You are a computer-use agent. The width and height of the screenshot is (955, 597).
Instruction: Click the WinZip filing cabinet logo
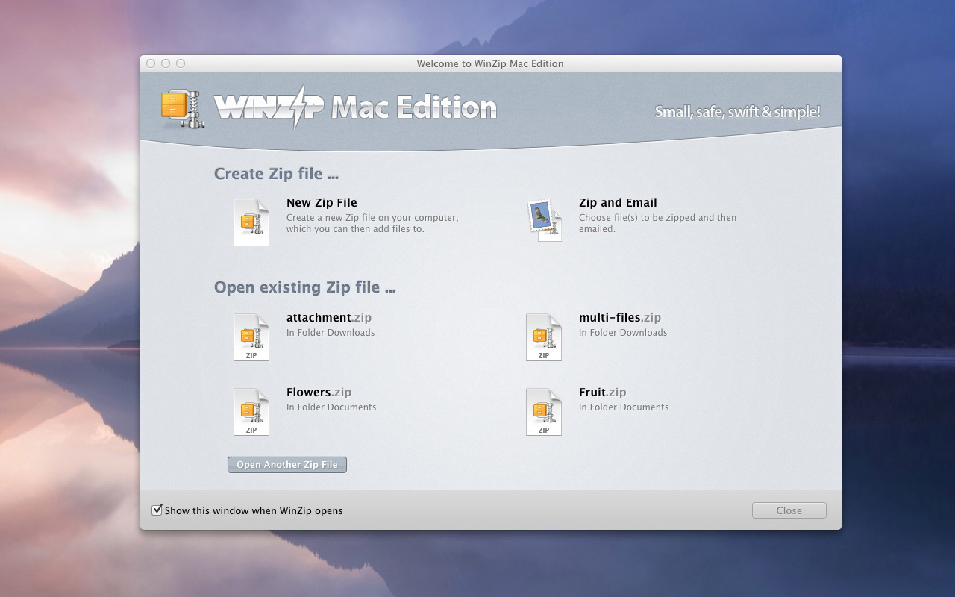point(183,108)
